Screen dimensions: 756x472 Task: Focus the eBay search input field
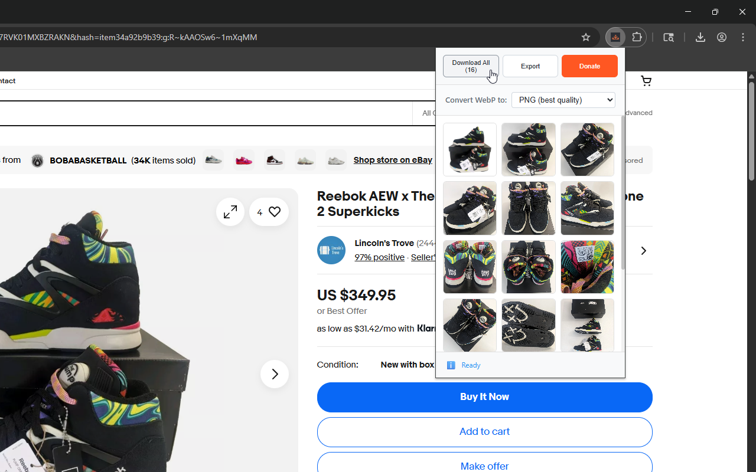(x=206, y=113)
